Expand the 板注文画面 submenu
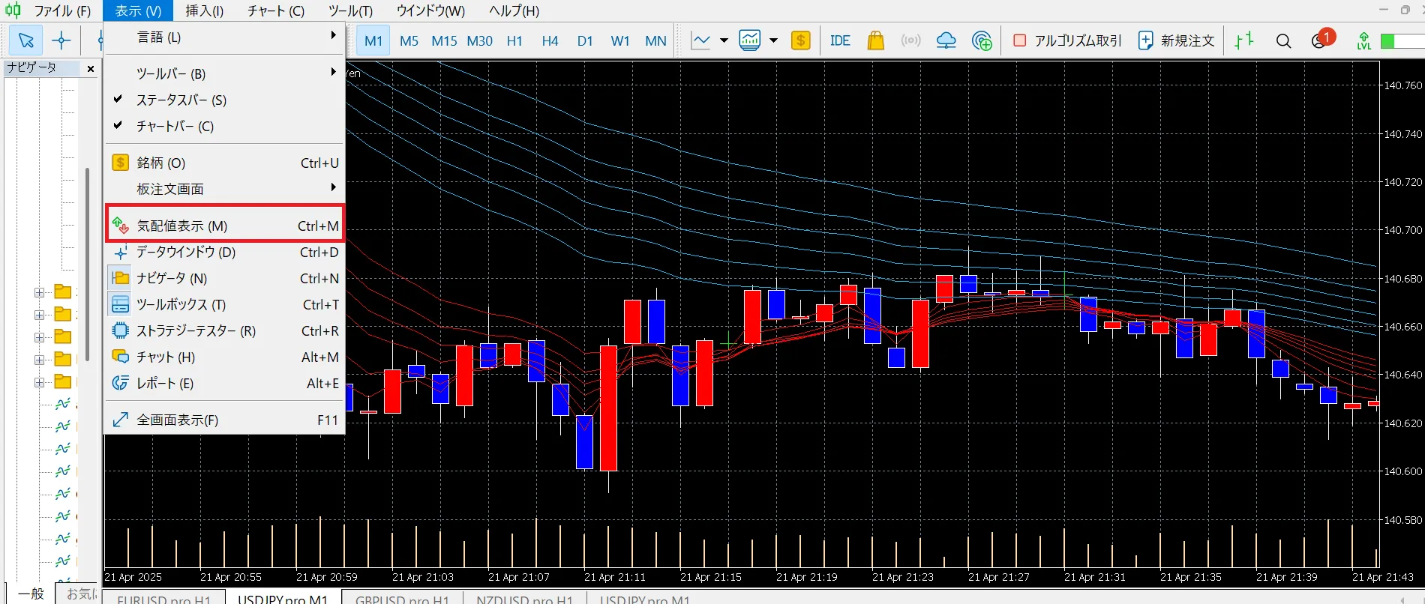 [225, 189]
